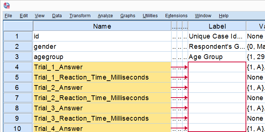Click the Values cell '{1, A}' for Trial_2_Answer

(256, 88)
